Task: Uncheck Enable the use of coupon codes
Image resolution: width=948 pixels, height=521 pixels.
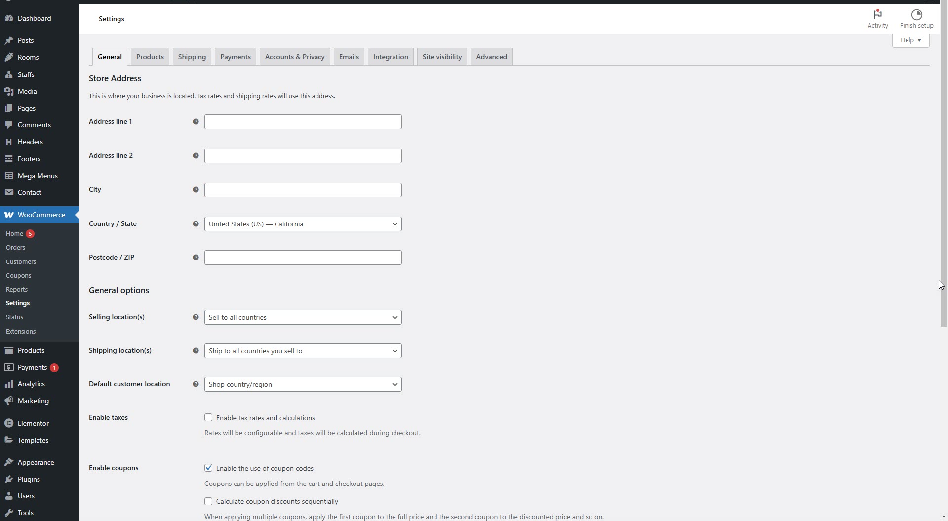Action: (208, 468)
